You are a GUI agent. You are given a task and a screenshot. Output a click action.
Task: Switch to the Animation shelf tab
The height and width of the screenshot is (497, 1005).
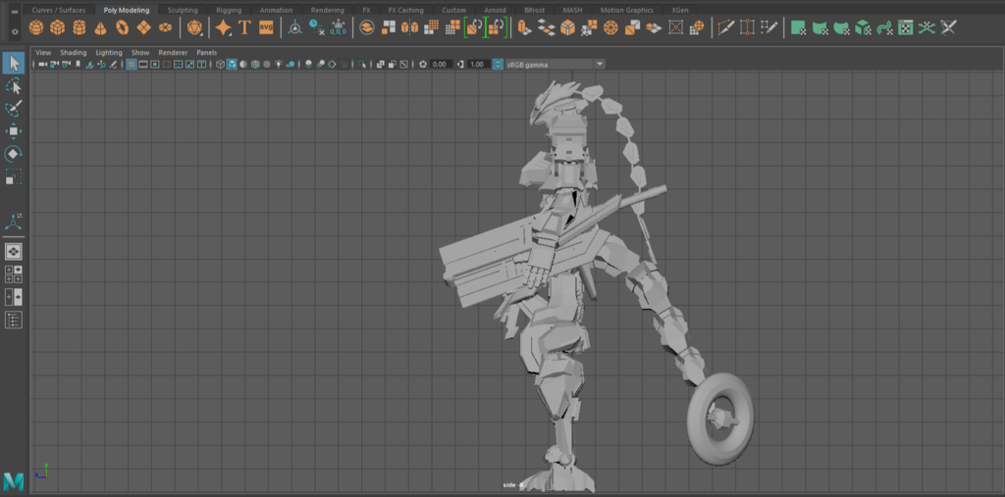(276, 10)
